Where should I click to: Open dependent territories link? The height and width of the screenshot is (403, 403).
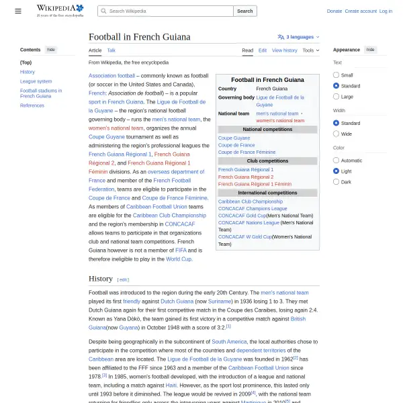(x=261, y=351)
